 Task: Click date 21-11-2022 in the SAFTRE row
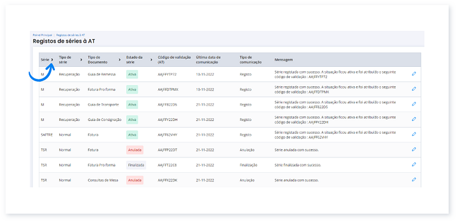pos(205,135)
